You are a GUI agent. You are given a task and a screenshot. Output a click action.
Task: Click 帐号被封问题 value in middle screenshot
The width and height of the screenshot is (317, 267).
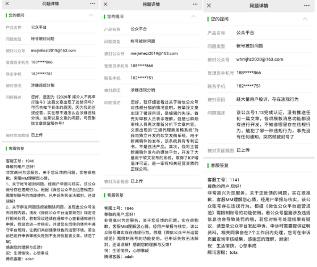(143, 41)
